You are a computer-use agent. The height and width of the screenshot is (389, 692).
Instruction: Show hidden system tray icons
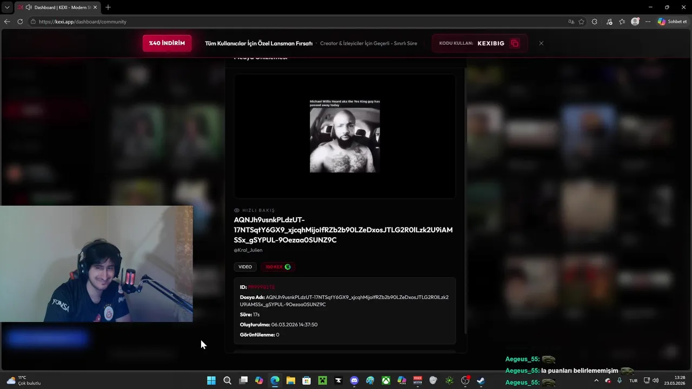tap(596, 380)
